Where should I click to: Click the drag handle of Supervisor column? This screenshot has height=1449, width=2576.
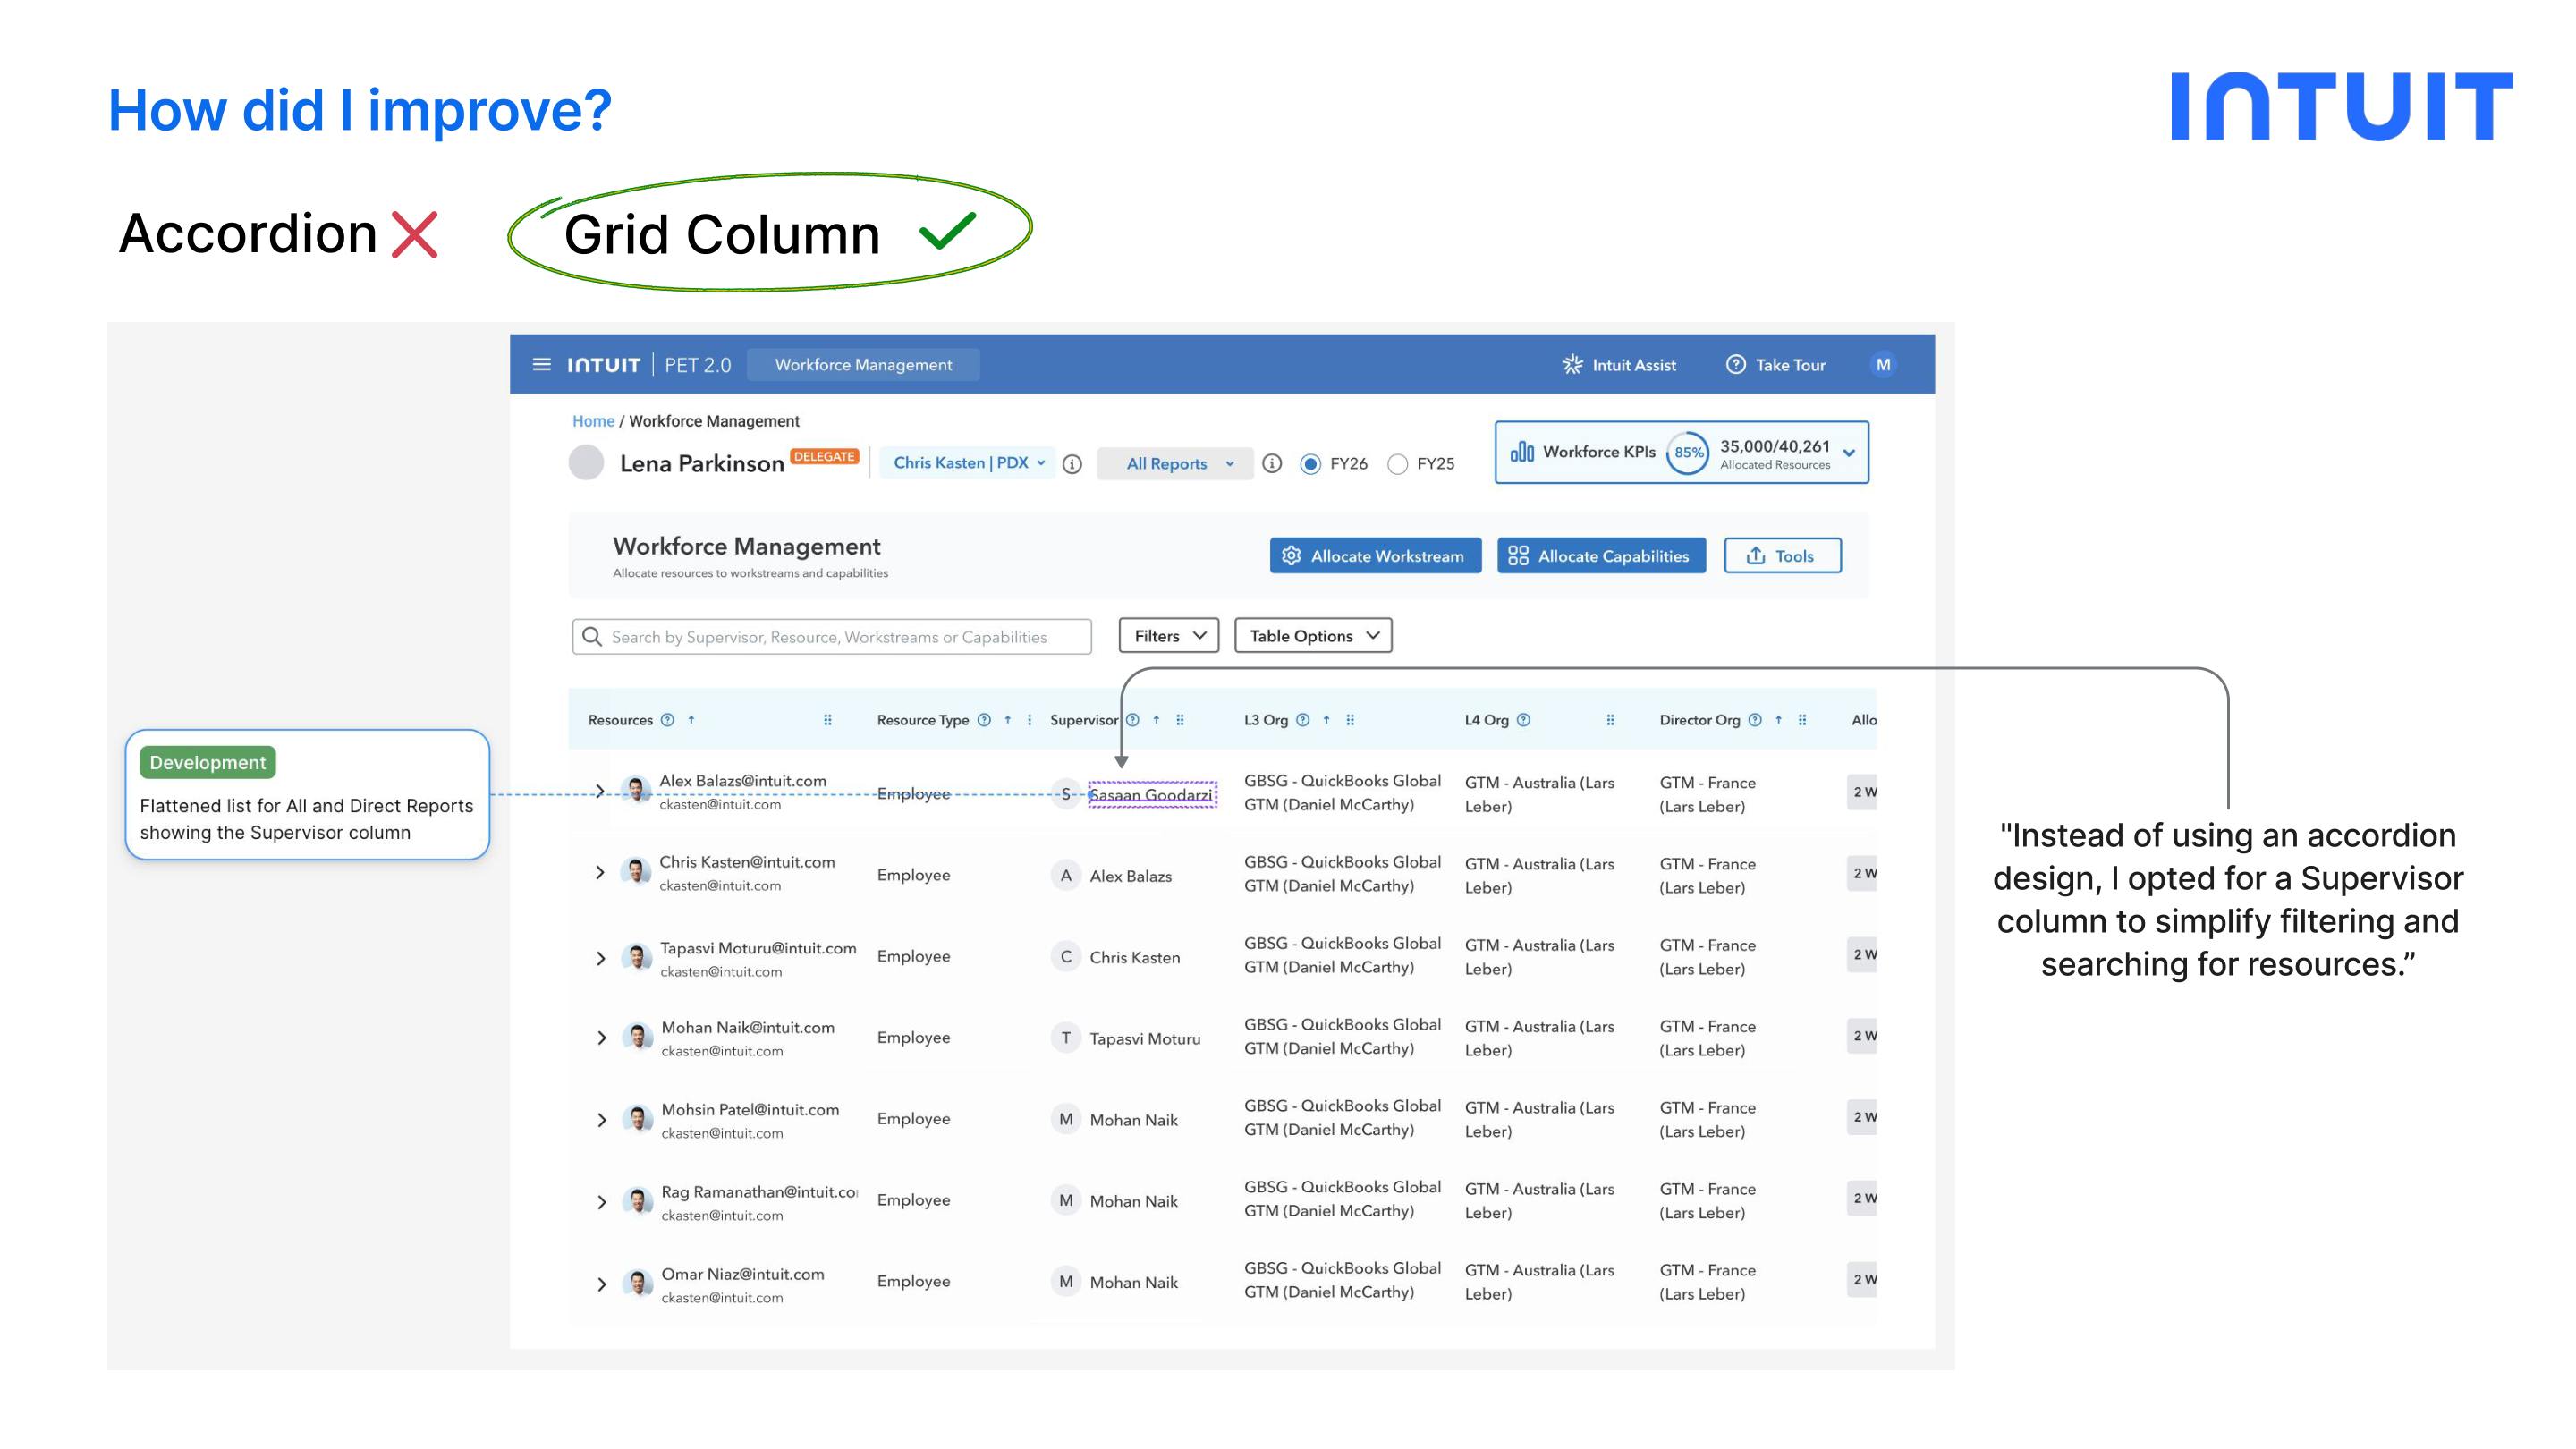(x=1180, y=720)
